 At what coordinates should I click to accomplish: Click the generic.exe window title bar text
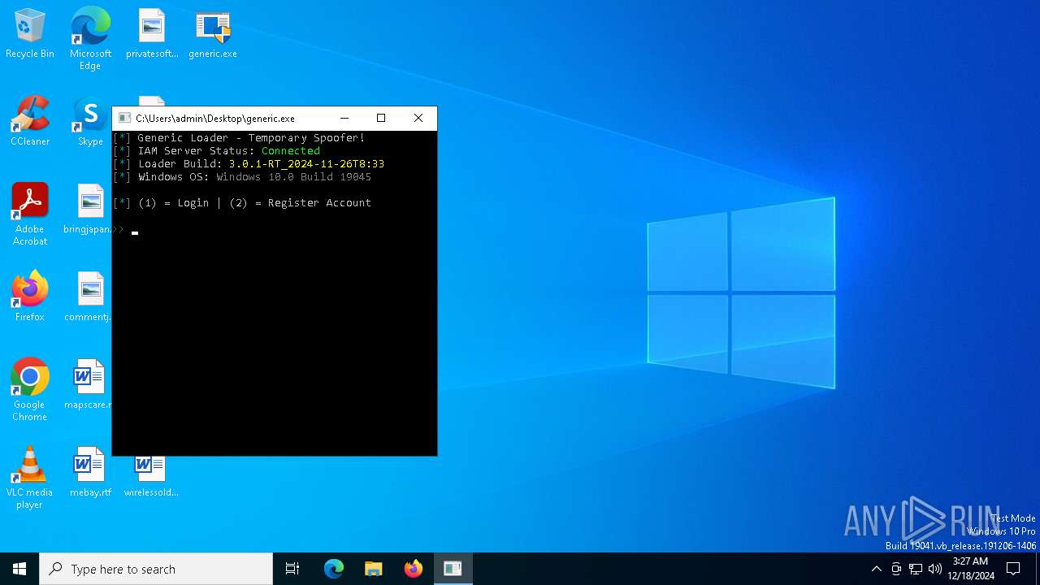(x=215, y=119)
